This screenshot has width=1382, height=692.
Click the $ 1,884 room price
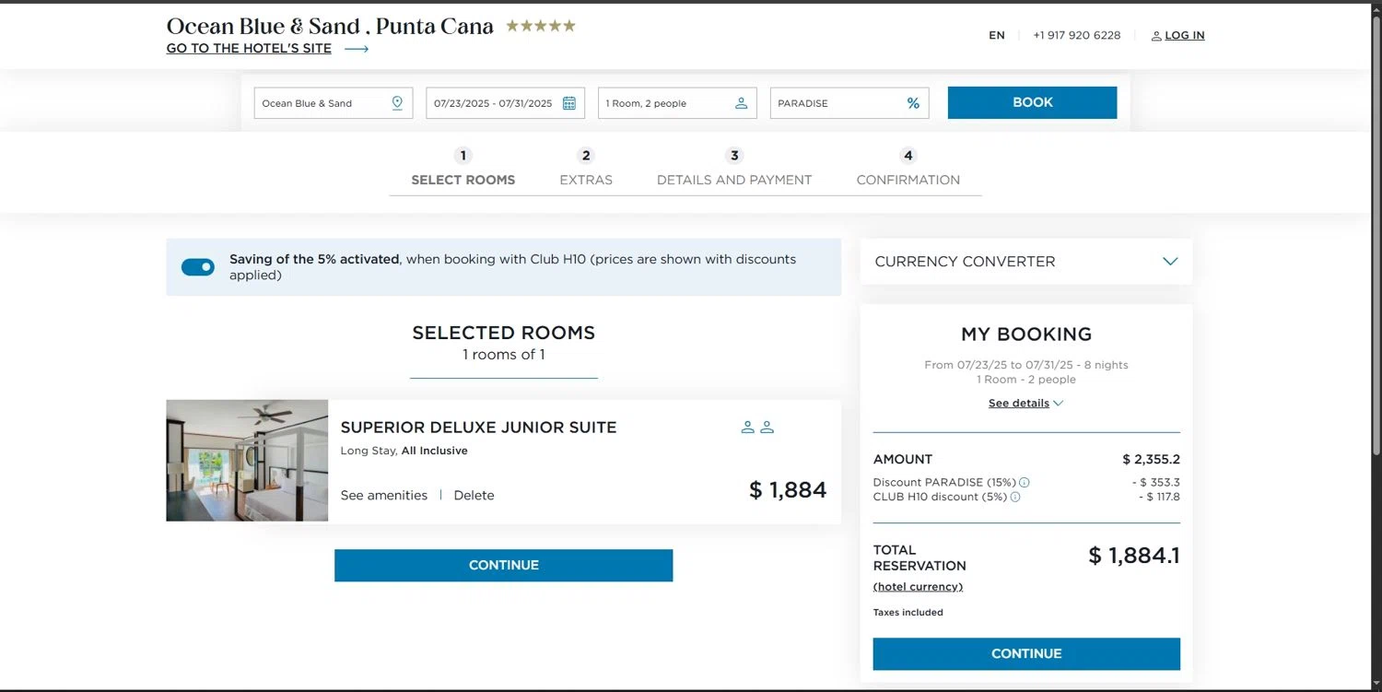tap(788, 490)
